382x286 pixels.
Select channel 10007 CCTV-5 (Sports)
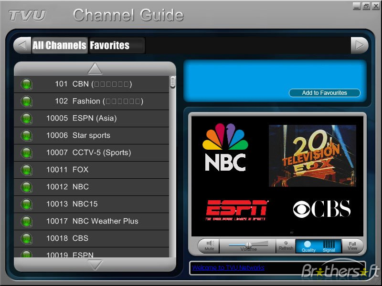(x=92, y=153)
